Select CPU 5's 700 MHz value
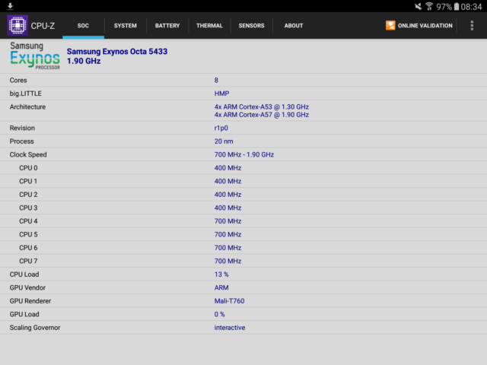The image size is (487, 365). [228, 234]
